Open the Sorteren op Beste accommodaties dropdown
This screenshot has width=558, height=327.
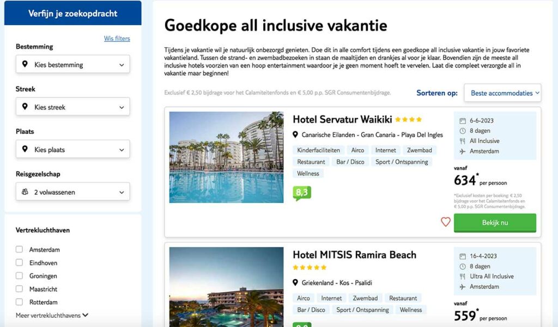click(x=502, y=93)
